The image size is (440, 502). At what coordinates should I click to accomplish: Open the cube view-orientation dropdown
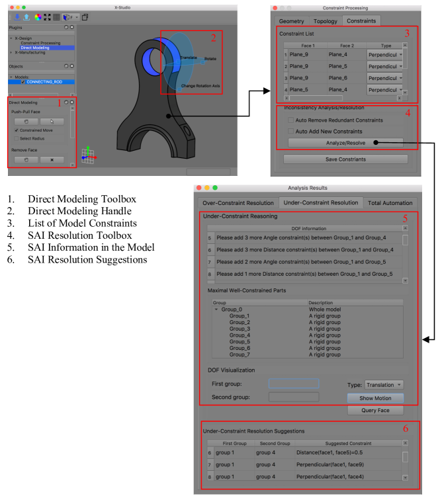tap(70, 17)
